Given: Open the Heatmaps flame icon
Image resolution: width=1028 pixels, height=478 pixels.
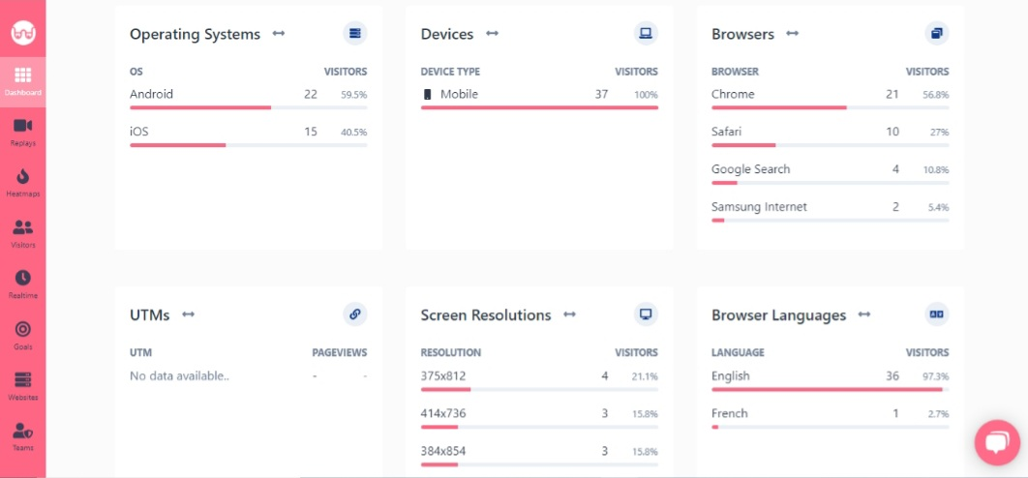Looking at the screenshot, I should pos(23,176).
